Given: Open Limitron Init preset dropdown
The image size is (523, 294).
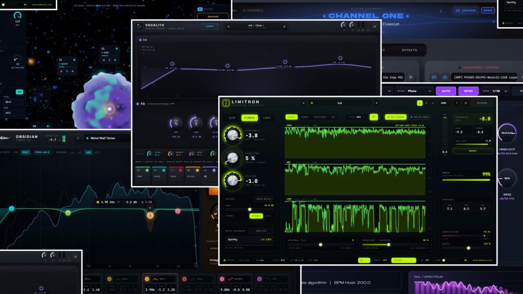Looking at the screenshot, I should 340,103.
